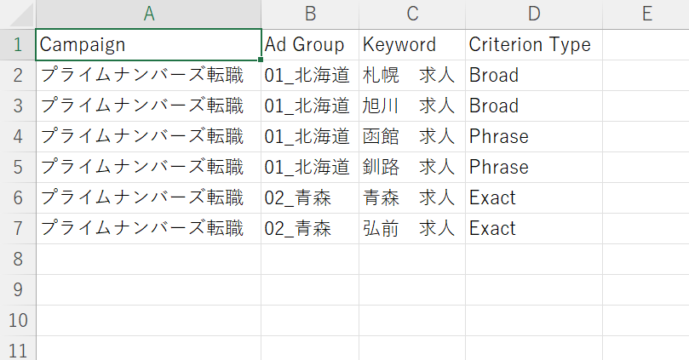Click the Campaign header cell
Image resolution: width=689 pixels, height=360 pixels.
[x=148, y=45]
